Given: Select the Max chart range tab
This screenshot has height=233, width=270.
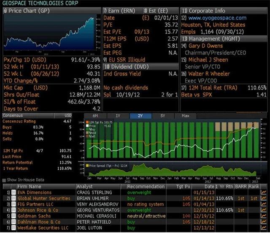Looking at the screenshot, I should point(185,116).
